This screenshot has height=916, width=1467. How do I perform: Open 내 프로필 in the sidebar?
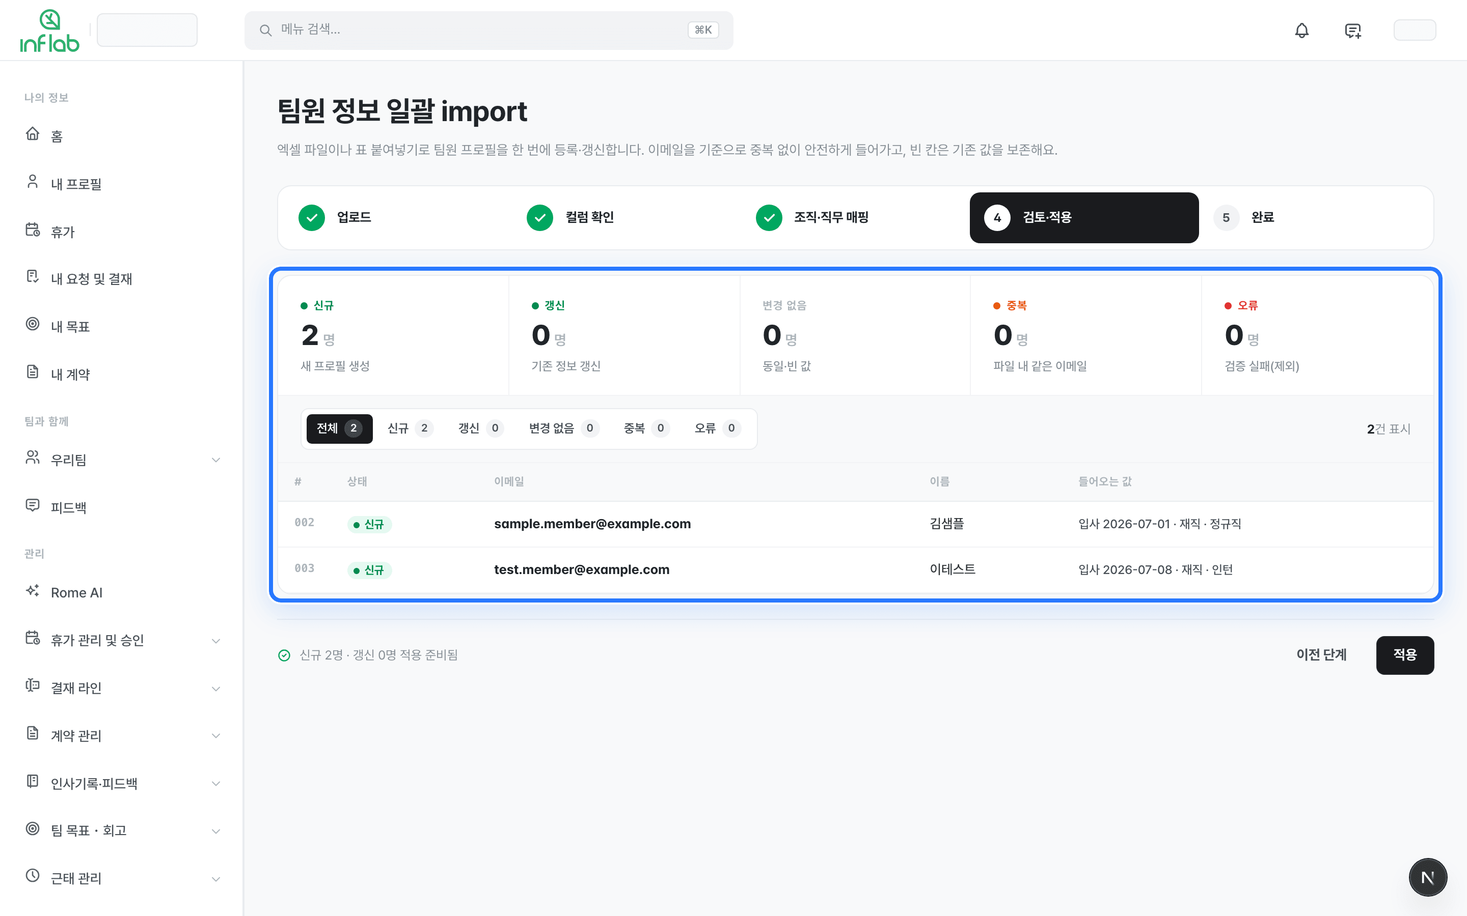pos(121,183)
